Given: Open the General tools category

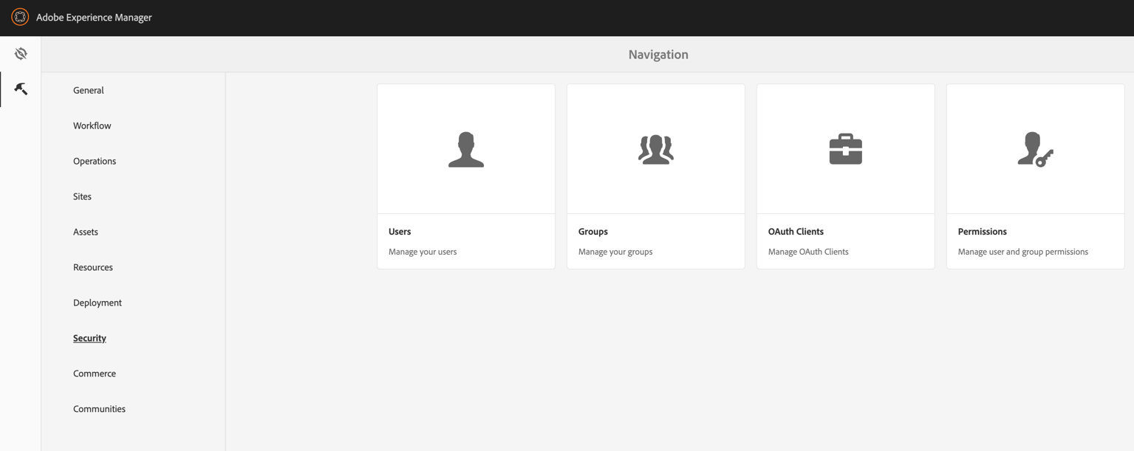Looking at the screenshot, I should tap(89, 90).
